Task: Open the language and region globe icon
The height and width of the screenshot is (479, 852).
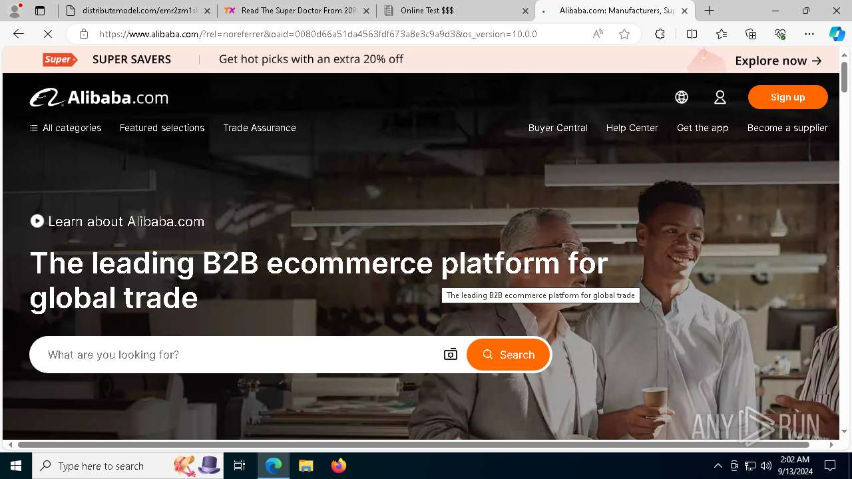Action: pyautogui.click(x=682, y=97)
